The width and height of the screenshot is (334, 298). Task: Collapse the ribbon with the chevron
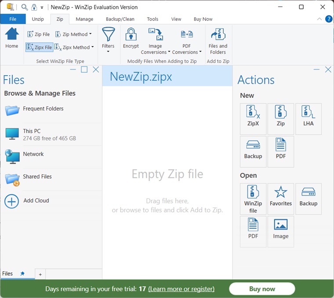click(x=319, y=19)
